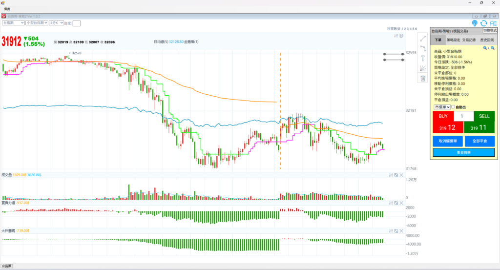500x270 pixels.
Task: Open the 歷史回測 tab
Action: click(487, 40)
